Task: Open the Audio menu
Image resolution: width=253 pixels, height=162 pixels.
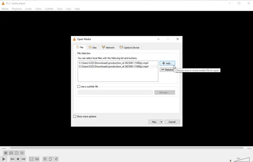Action: pyautogui.click(x=28, y=9)
